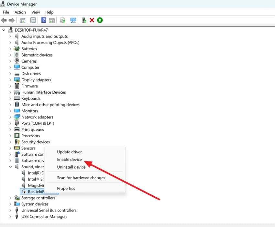Click the green Enable device icon
Screen dimensions: 275x227
click(100, 20)
